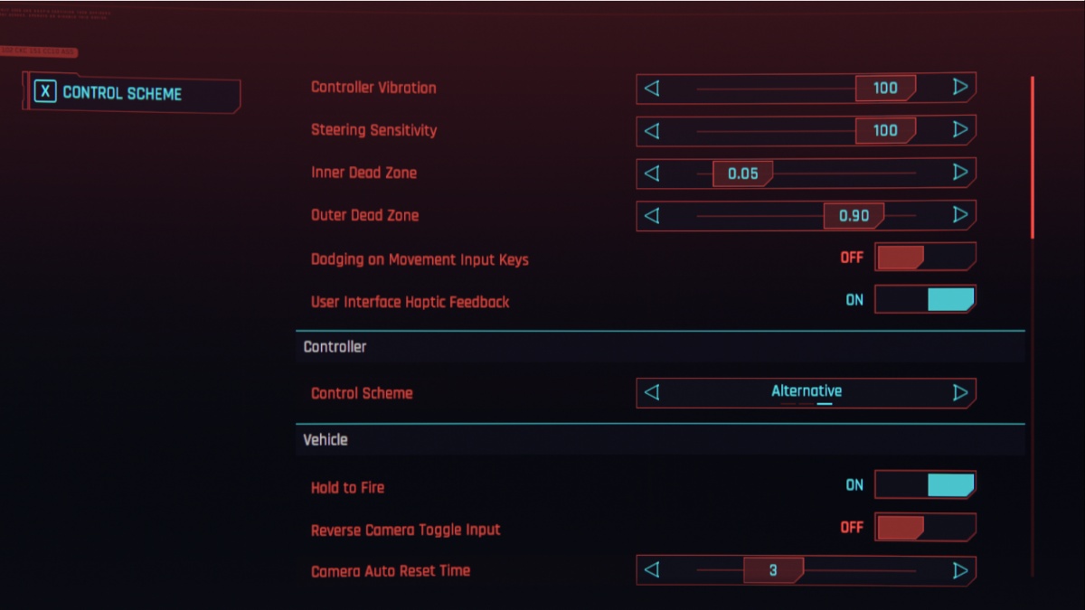The width and height of the screenshot is (1085, 610).
Task: Click left arrow on Camera Auto Reset Time
Action: pyautogui.click(x=654, y=570)
